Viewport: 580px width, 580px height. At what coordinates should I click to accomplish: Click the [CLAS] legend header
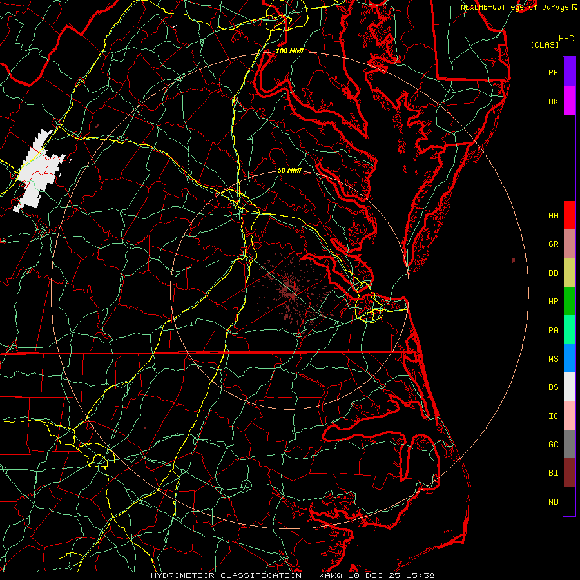pos(545,44)
